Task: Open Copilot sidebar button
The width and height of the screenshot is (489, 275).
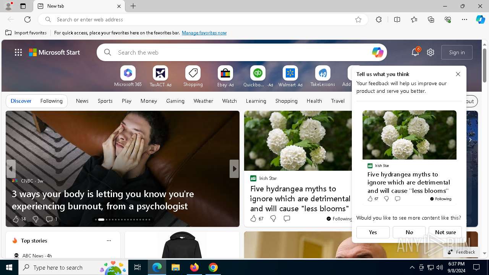Action: coord(480,19)
